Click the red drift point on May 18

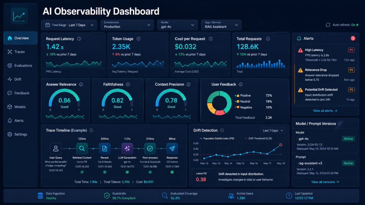point(281,145)
